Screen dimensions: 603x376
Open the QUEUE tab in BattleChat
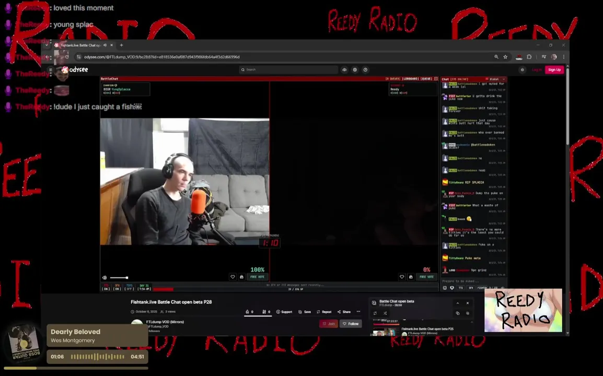click(426, 79)
